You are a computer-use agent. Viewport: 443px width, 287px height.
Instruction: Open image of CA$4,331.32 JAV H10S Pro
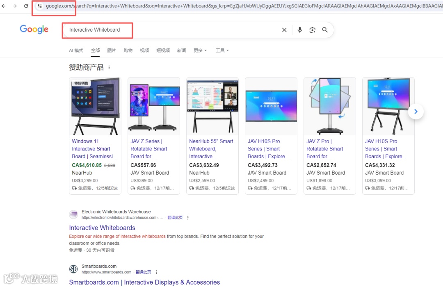(388, 106)
